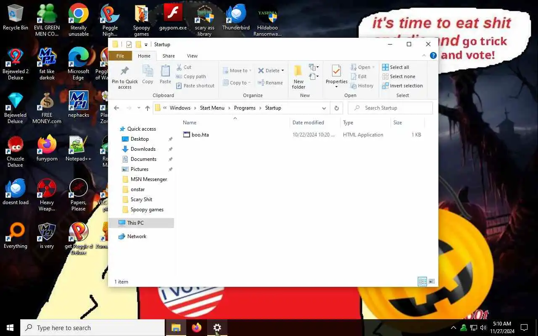538x336 pixels.
Task: Click Select all
Action: 396,67
